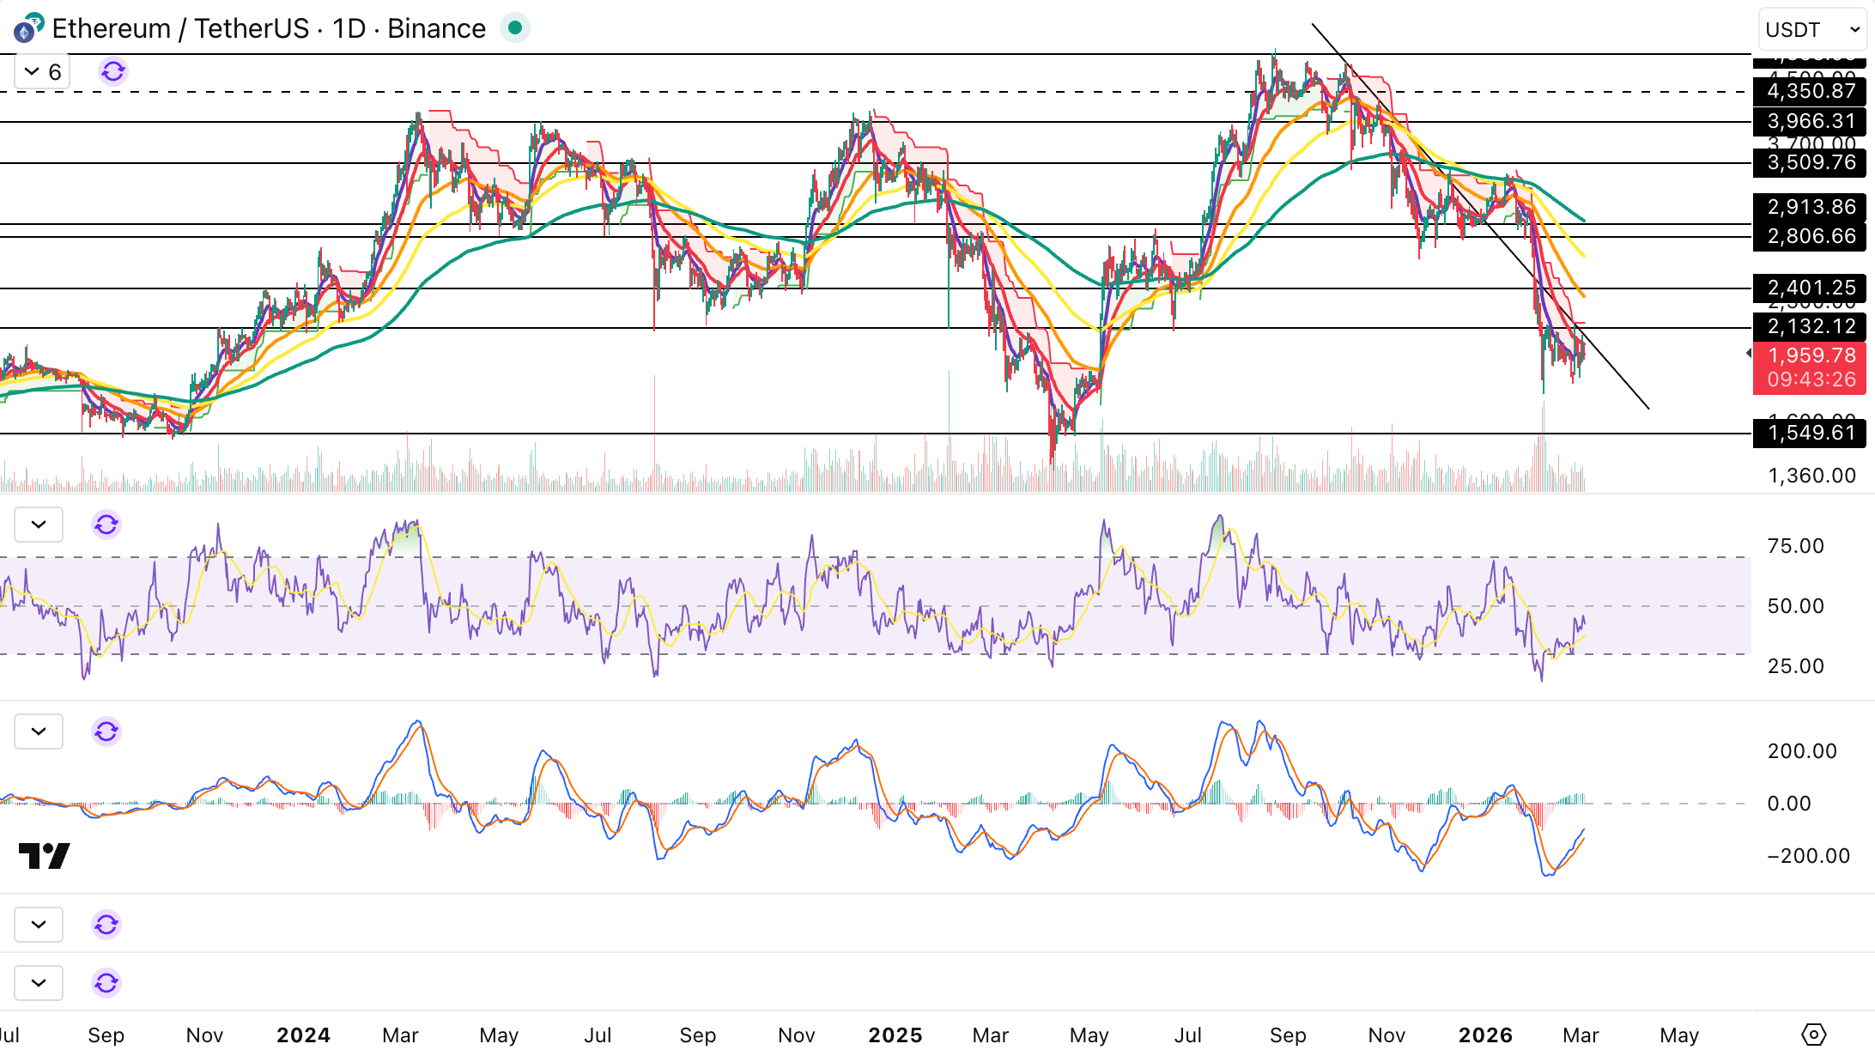Click the current price label 1,959.78
The width and height of the screenshot is (1875, 1056).
click(1810, 355)
